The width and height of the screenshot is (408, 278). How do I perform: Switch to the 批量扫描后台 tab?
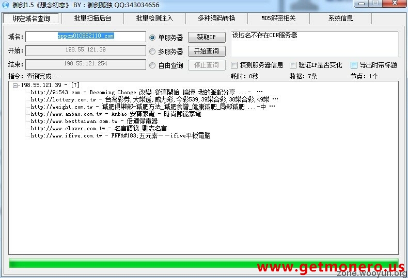[92, 19]
